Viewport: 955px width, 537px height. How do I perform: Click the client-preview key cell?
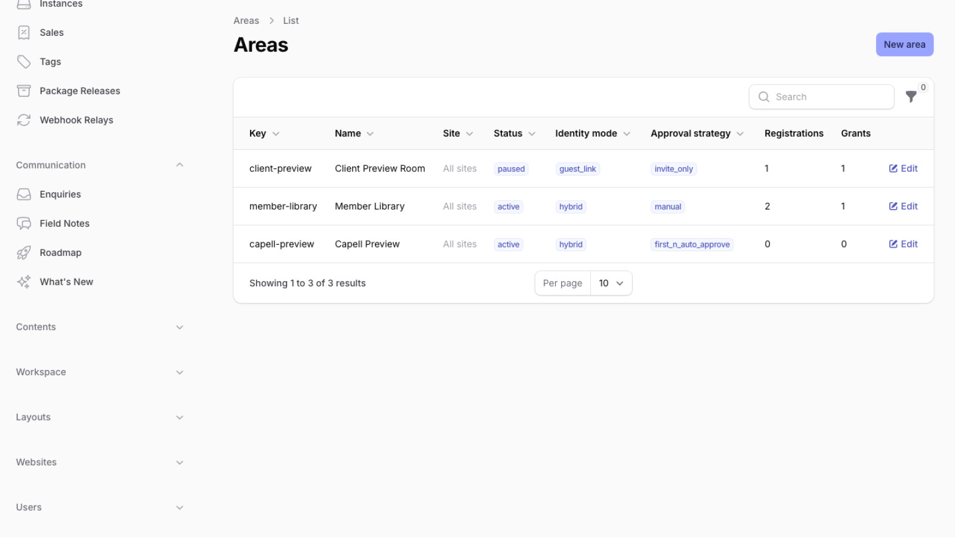point(281,169)
